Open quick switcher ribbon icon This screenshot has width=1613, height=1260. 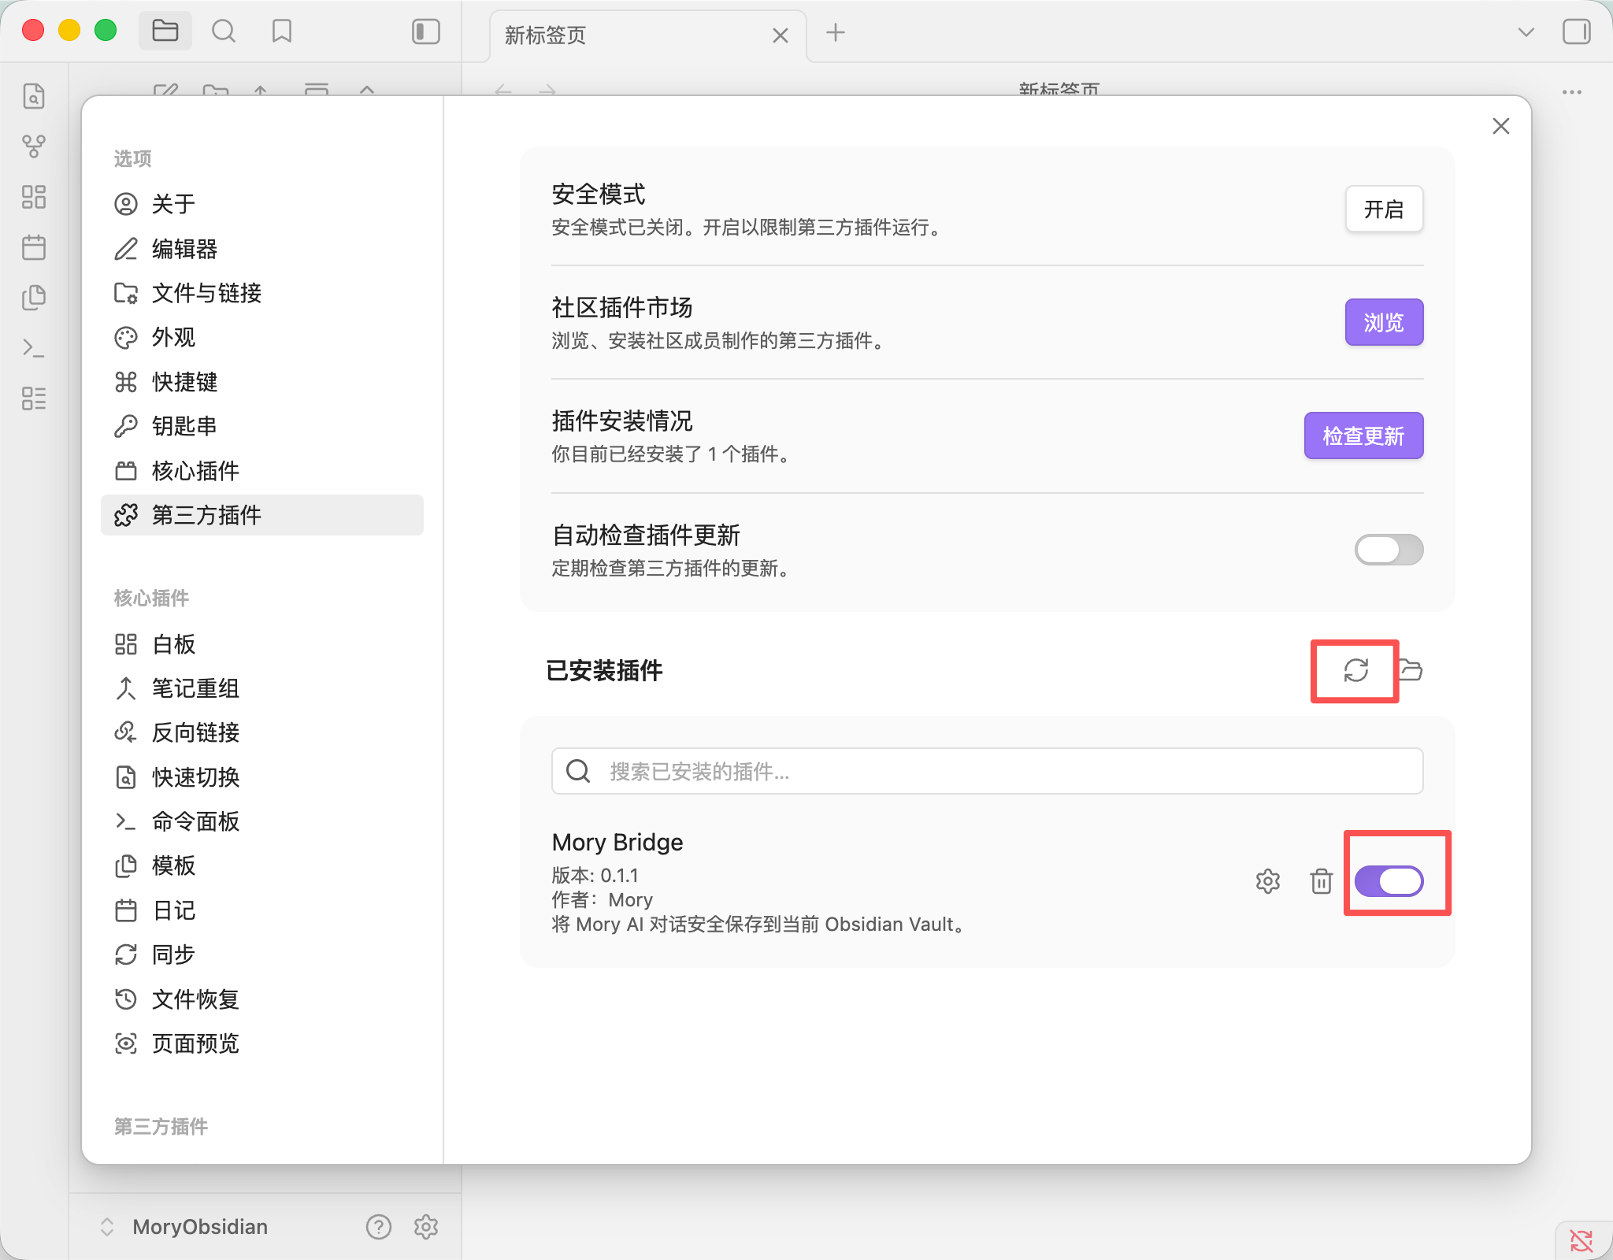[34, 95]
